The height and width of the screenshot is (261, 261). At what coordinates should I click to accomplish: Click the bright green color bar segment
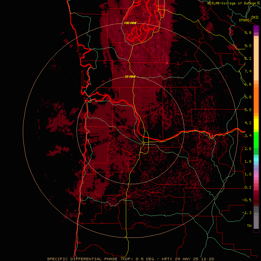pos(256,140)
